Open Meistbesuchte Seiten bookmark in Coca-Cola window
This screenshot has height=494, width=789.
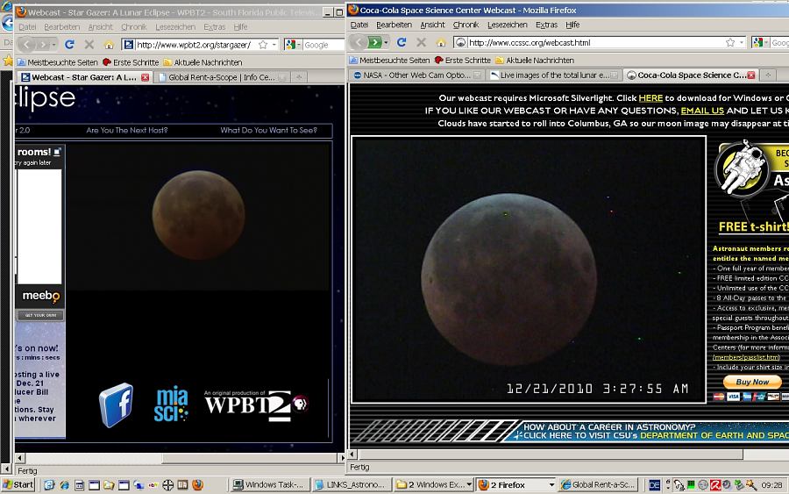pos(389,60)
